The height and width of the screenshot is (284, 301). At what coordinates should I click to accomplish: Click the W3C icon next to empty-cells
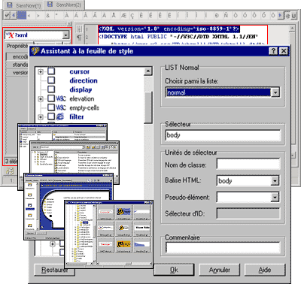click(61, 107)
